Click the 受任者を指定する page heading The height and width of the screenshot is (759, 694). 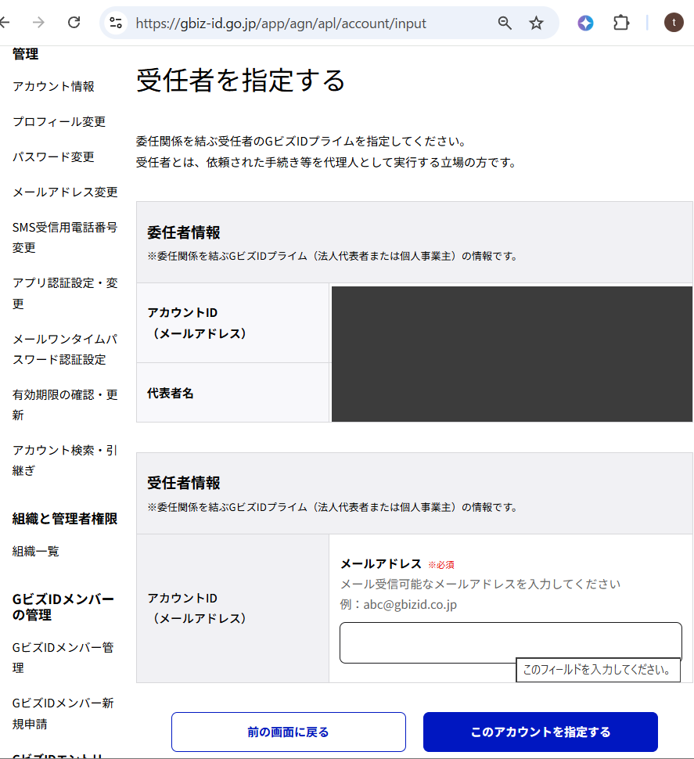coord(240,81)
